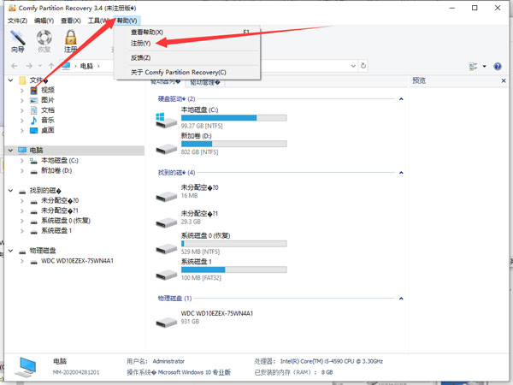Open recent locations small dropdown arrow
The height and width of the screenshot is (385, 513).
(40, 66)
